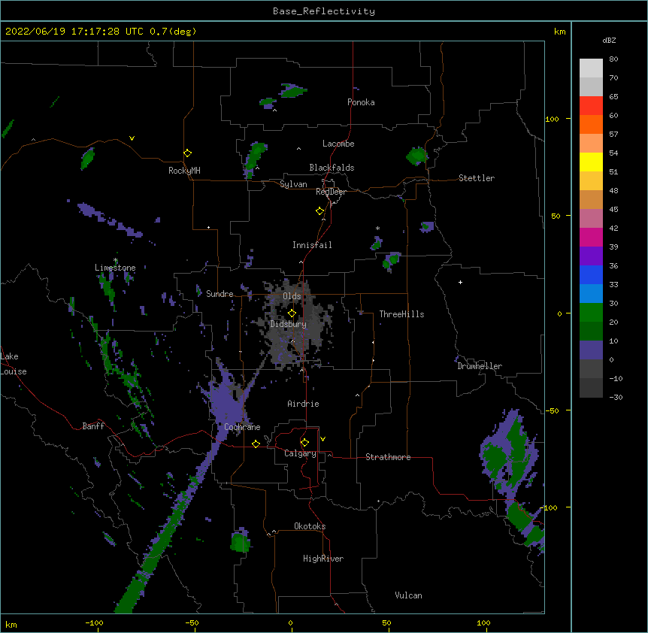Click the Strathmore label
Image resolution: width=648 pixels, height=633 pixels.
pyautogui.click(x=388, y=457)
